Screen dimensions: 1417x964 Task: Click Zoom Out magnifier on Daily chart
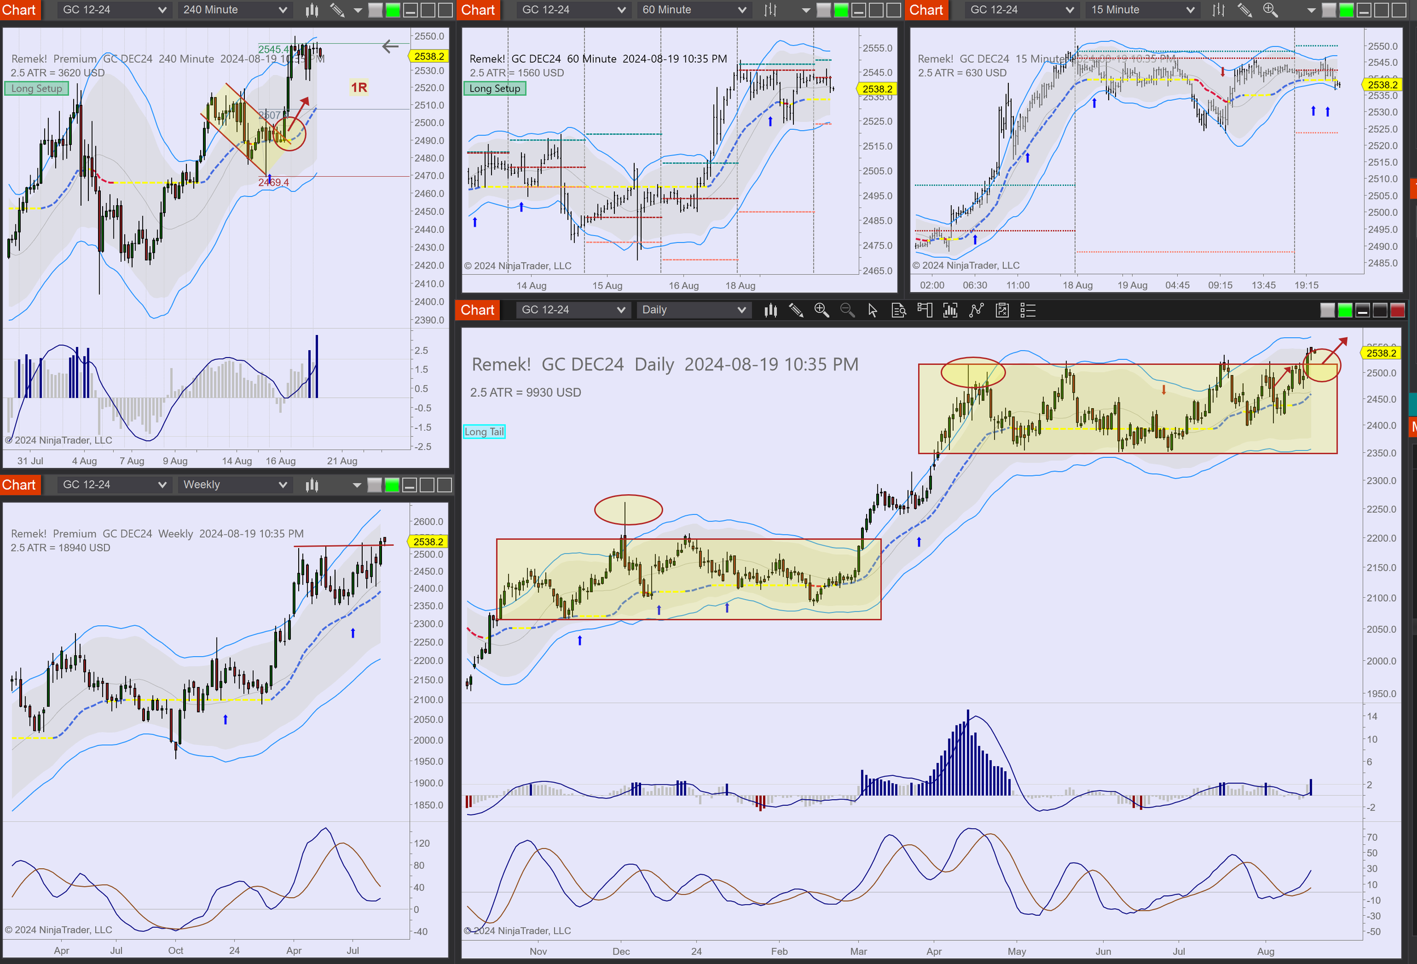click(x=847, y=311)
